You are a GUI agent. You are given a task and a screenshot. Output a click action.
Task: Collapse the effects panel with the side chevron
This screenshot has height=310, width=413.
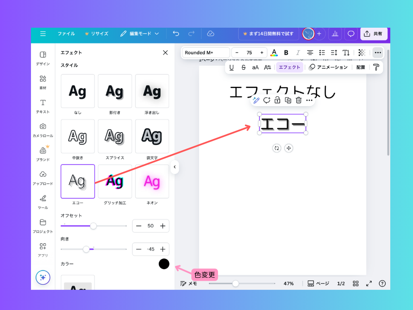pyautogui.click(x=175, y=167)
